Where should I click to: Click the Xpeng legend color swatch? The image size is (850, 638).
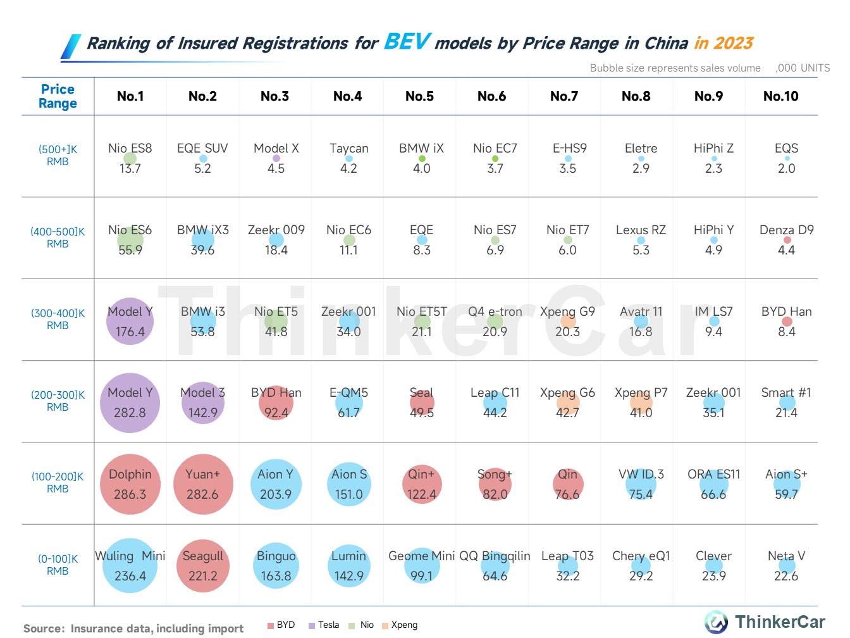click(385, 625)
